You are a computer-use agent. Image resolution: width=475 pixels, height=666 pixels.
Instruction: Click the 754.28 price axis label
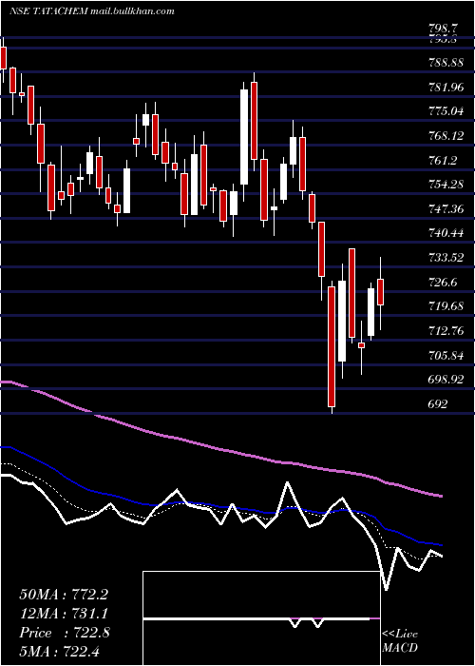[446, 185]
